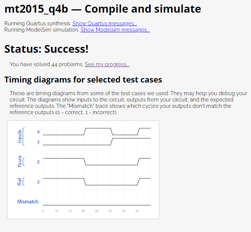Open the Show Modelsim messages link
Image resolution: width=251 pixels, height=232 pixels.
coord(115,30)
